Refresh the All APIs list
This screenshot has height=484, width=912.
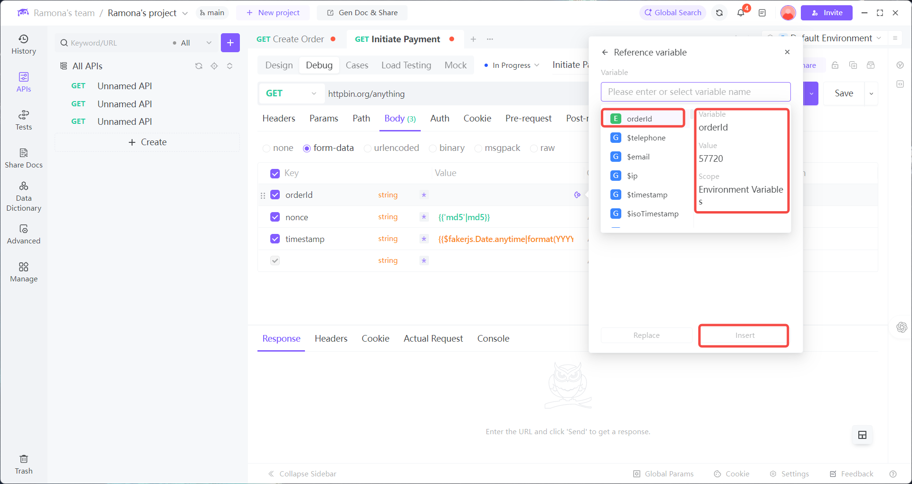199,66
